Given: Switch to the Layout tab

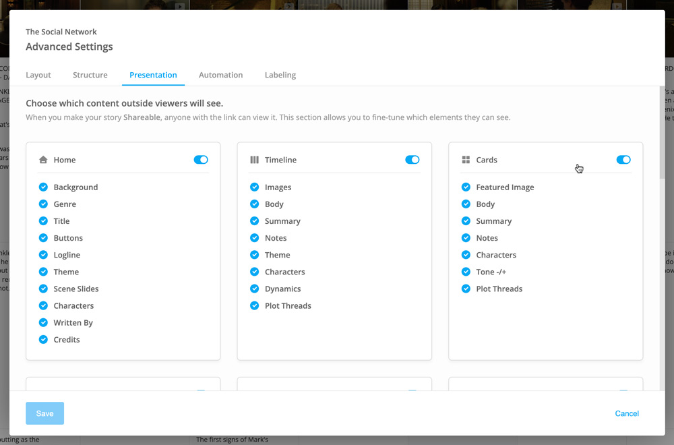Looking at the screenshot, I should [38, 75].
